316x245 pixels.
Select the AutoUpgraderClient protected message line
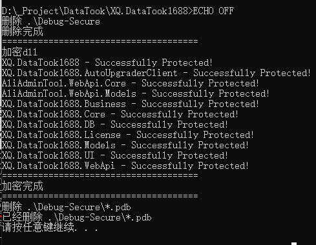pyautogui.click(x=156, y=73)
